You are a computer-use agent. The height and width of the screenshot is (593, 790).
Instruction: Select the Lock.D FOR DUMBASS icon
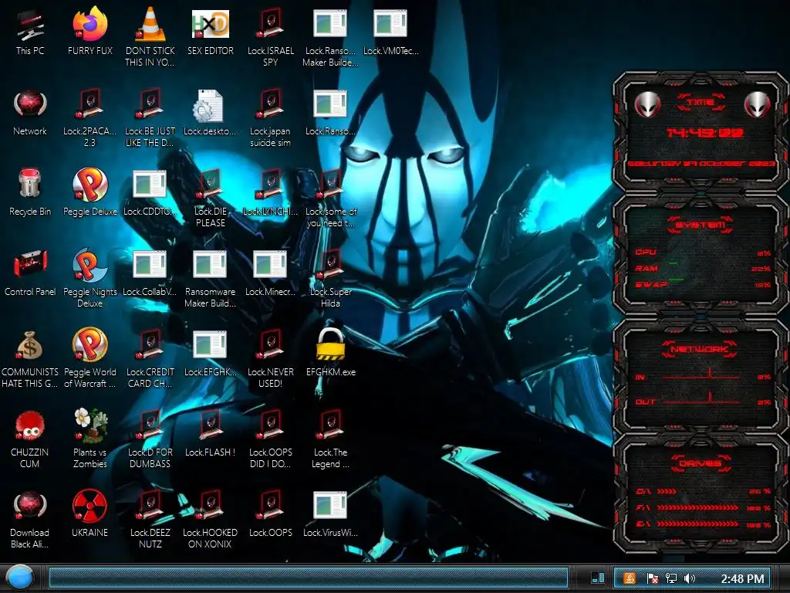pyautogui.click(x=150, y=425)
